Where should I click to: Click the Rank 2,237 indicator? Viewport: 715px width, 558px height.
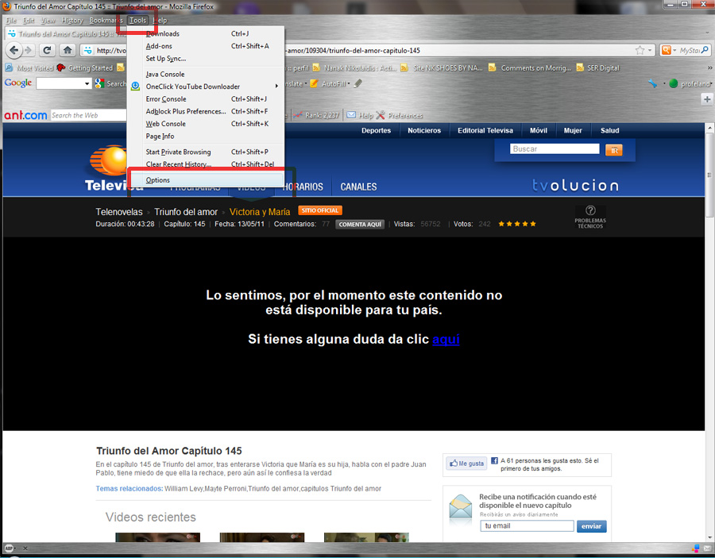pos(316,115)
